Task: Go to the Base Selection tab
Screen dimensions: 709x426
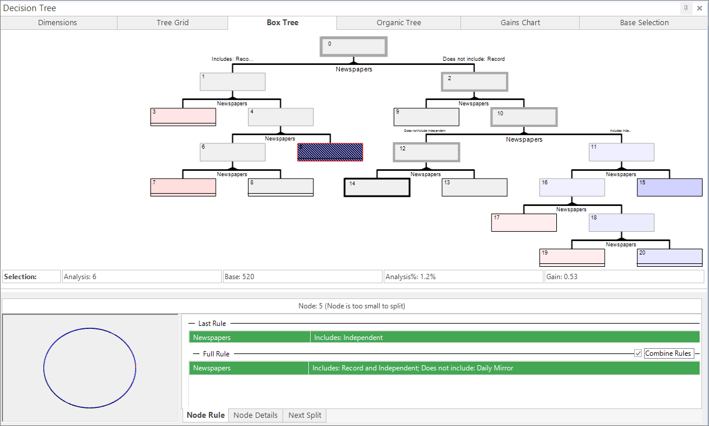Action: tap(644, 23)
